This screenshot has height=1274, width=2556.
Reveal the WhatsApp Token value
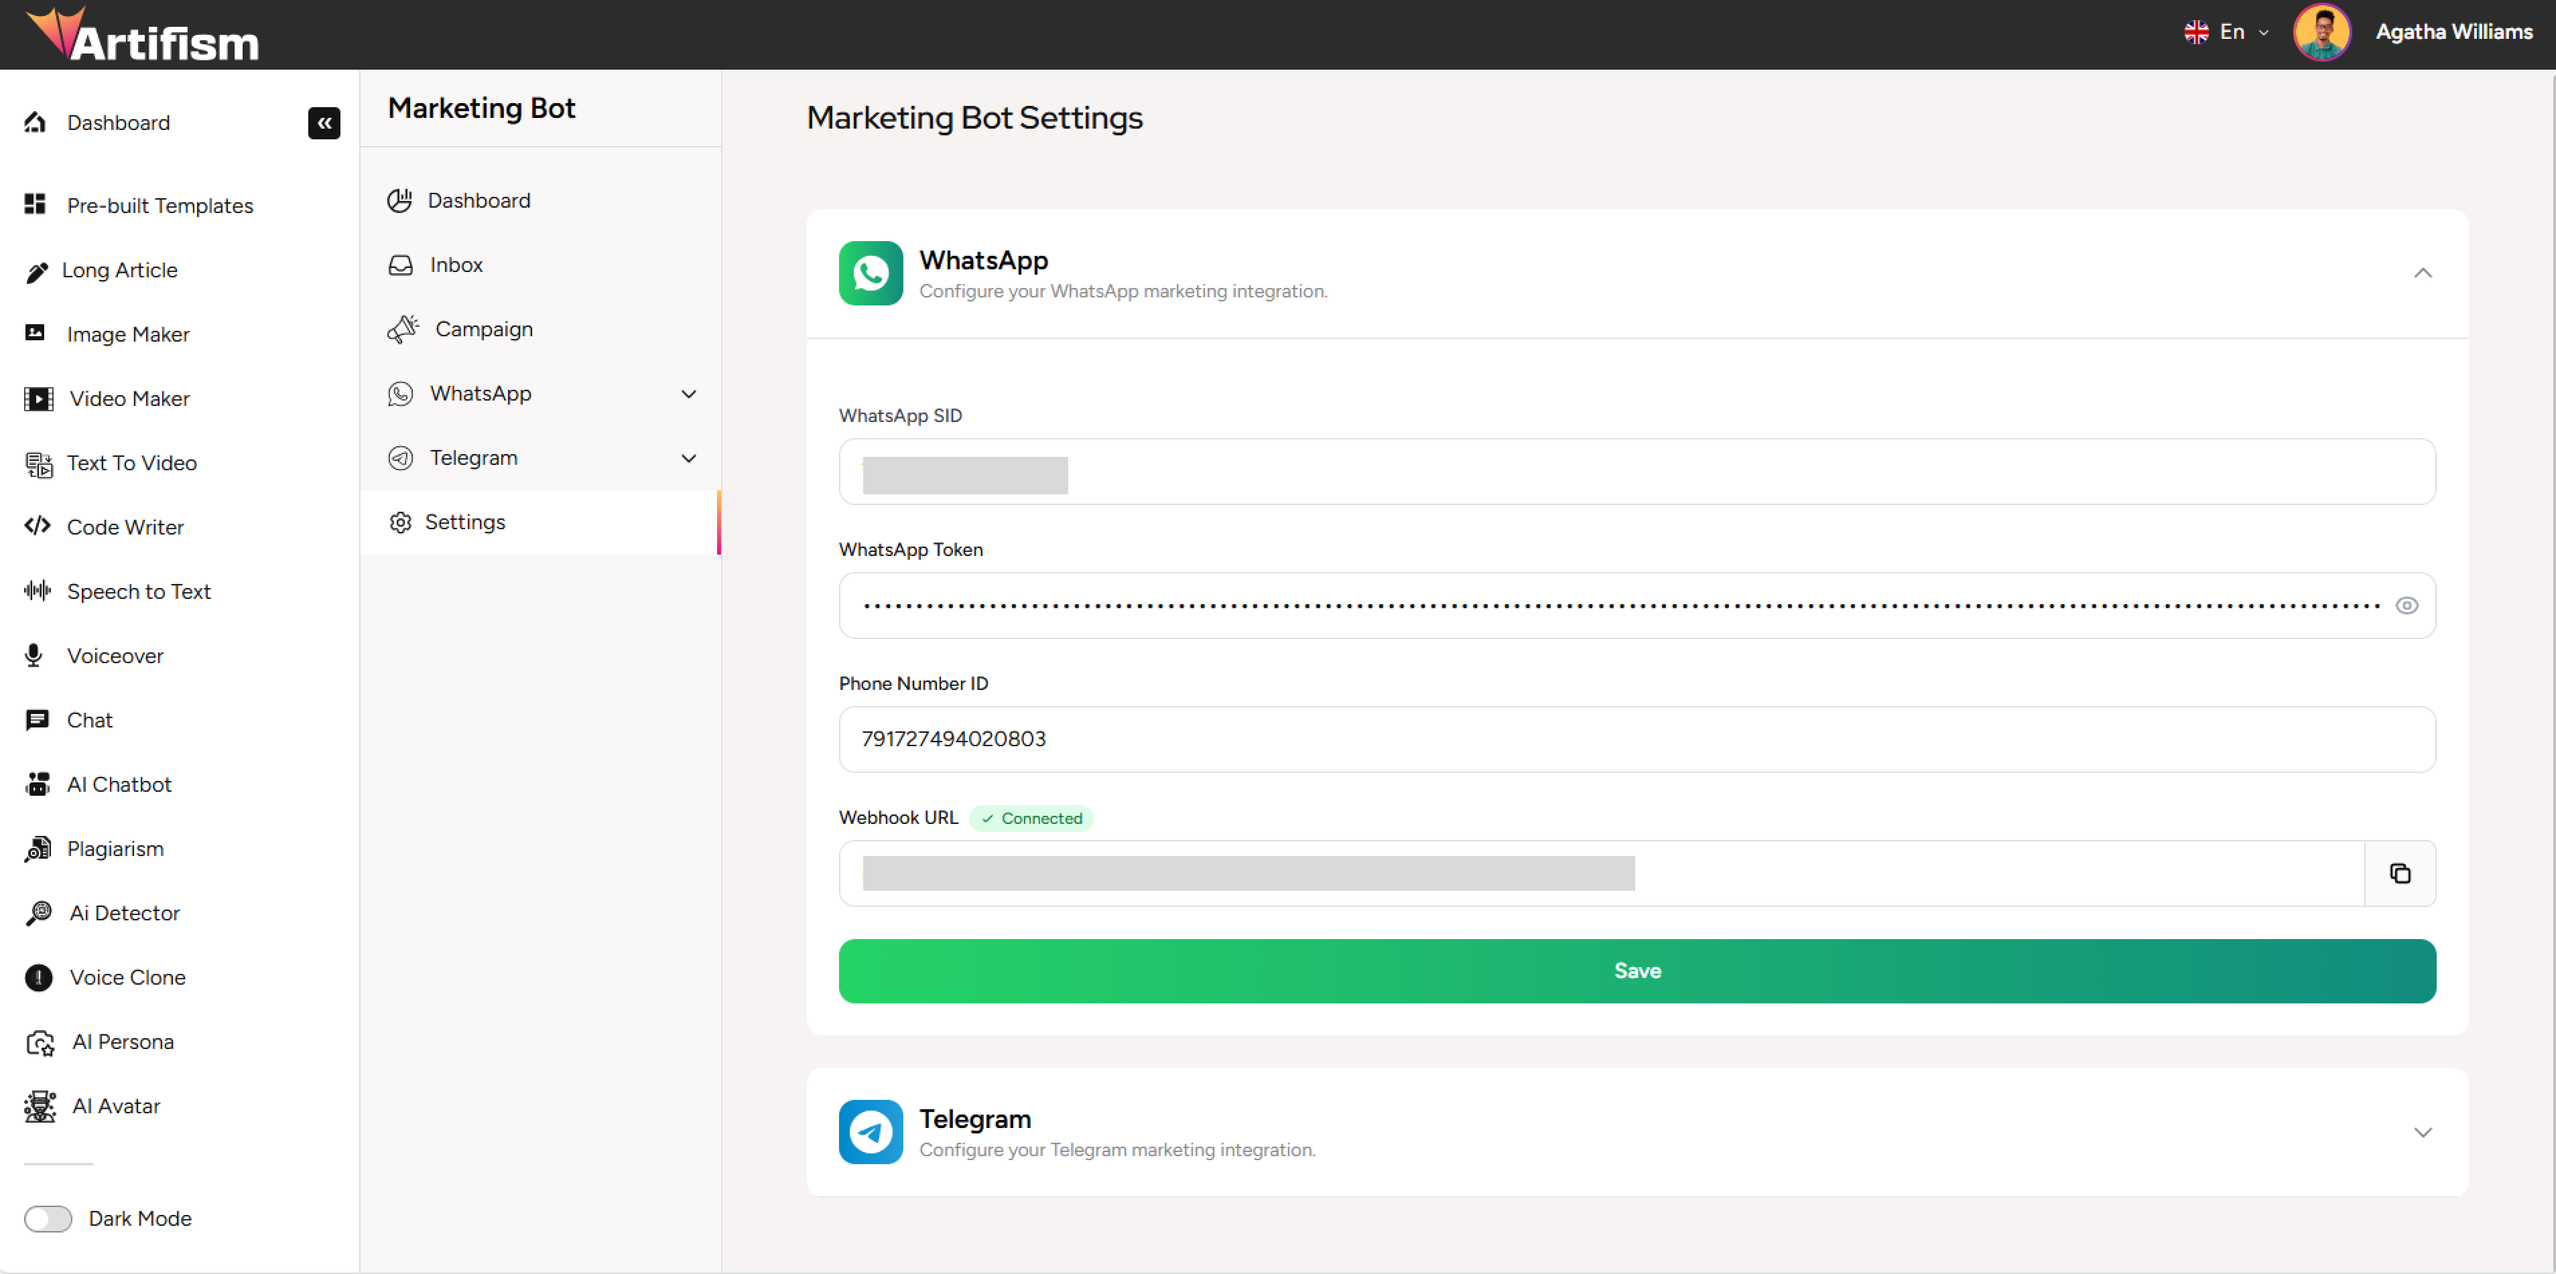tap(2407, 605)
